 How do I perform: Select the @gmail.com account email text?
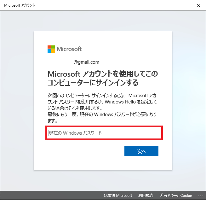pos(86,62)
